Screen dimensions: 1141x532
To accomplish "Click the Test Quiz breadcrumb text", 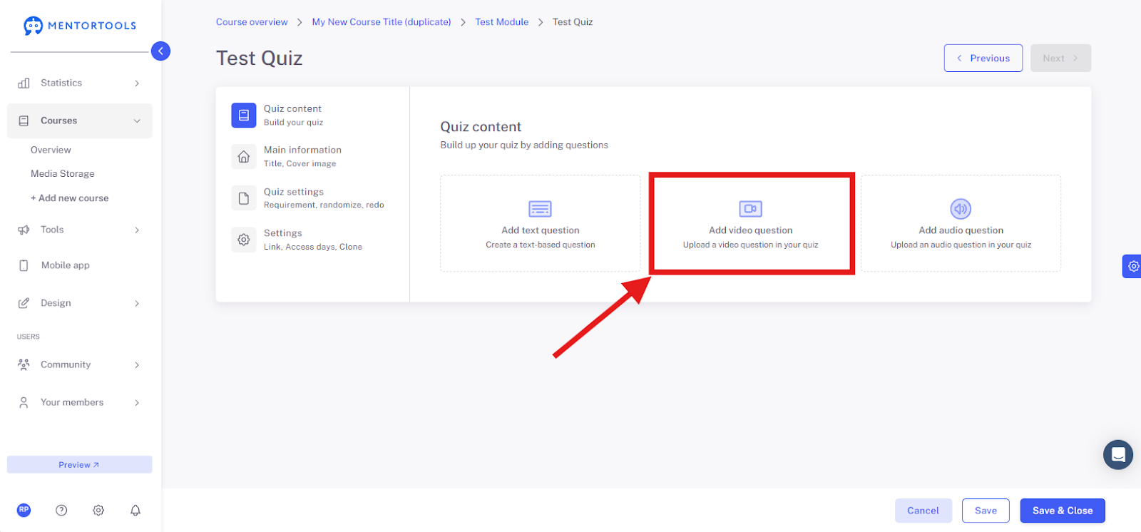I will (573, 22).
